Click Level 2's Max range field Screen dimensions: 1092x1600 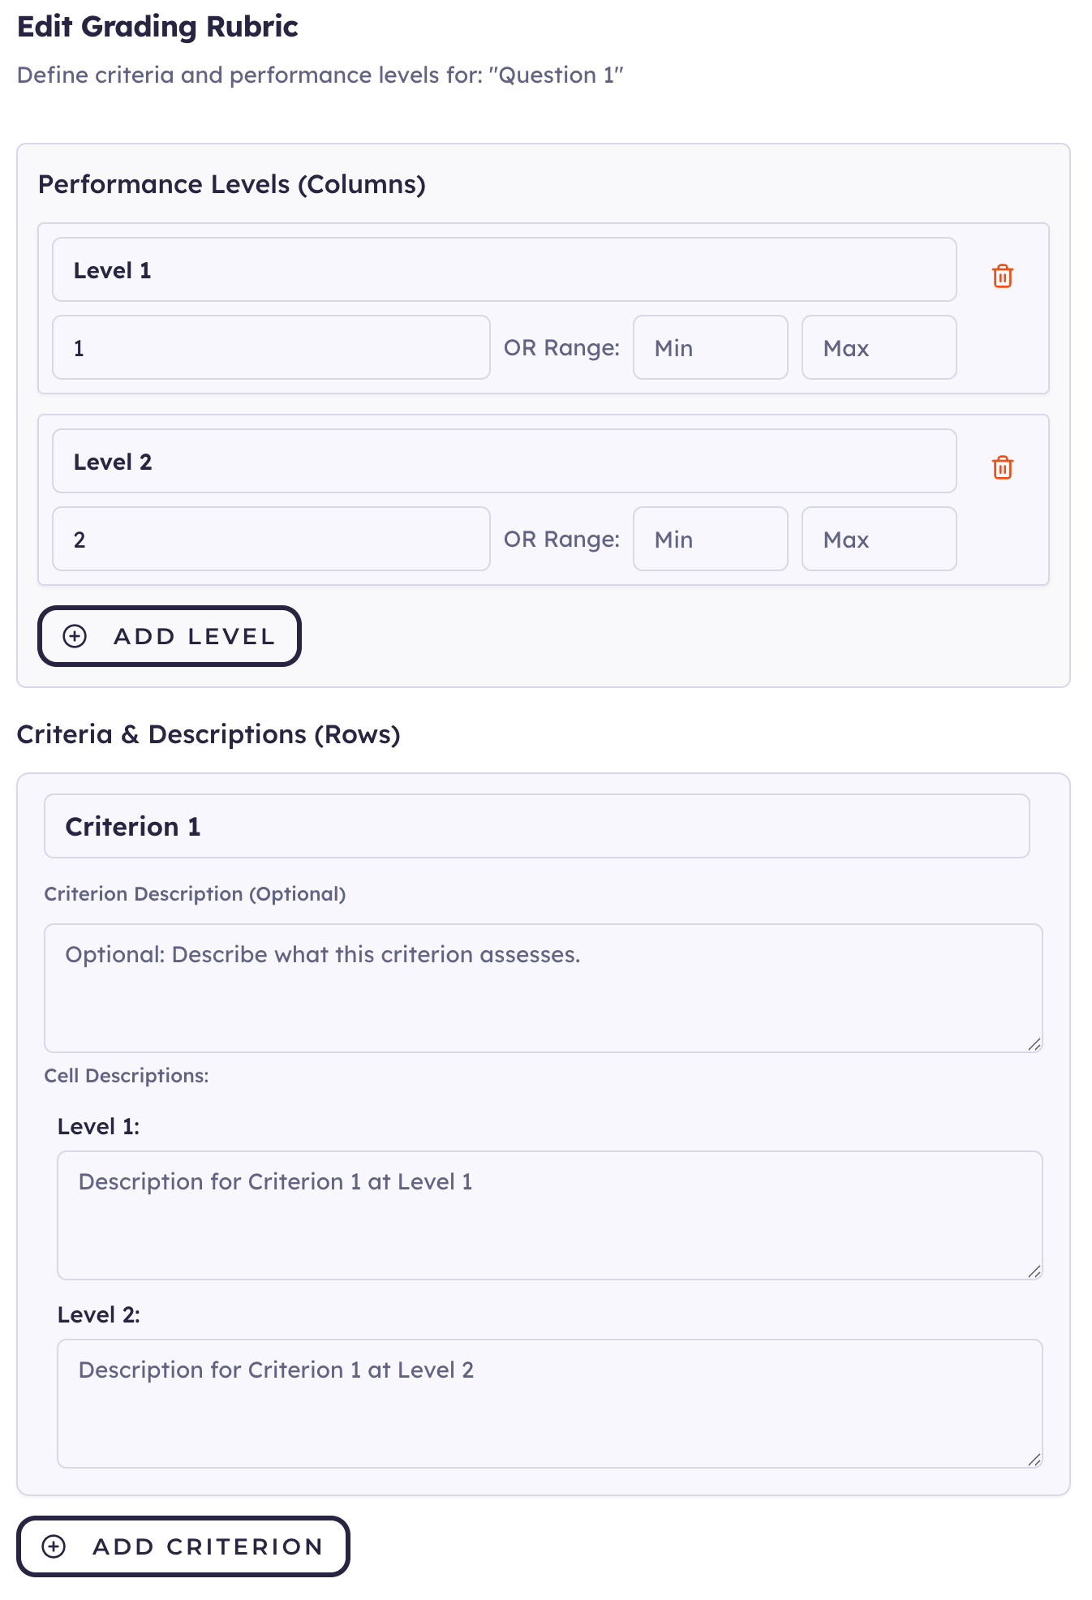[879, 539]
